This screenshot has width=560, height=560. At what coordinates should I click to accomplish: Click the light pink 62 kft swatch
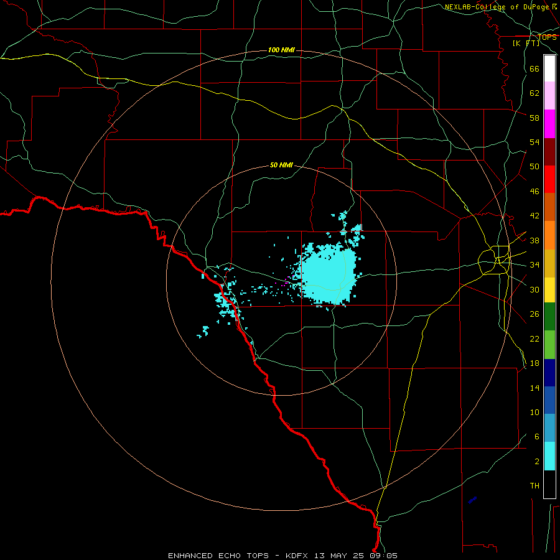tap(549, 95)
